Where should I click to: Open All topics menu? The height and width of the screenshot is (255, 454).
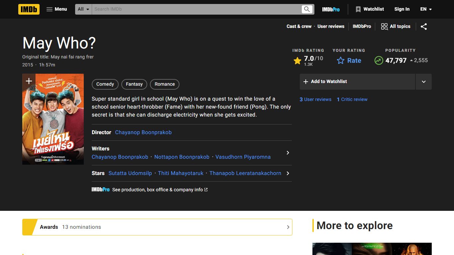396,27
